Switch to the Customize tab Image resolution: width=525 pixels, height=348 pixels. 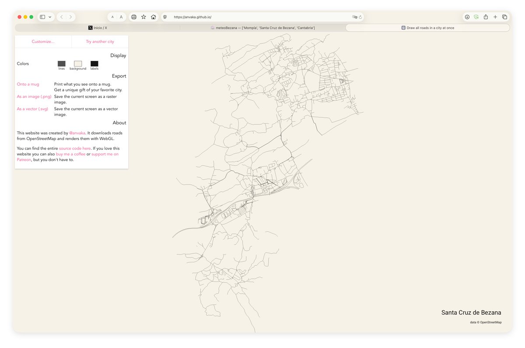point(43,41)
